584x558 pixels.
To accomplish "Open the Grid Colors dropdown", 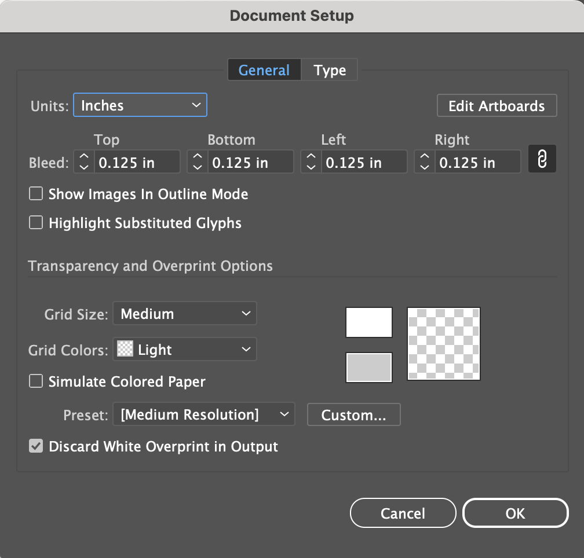I will [x=185, y=350].
